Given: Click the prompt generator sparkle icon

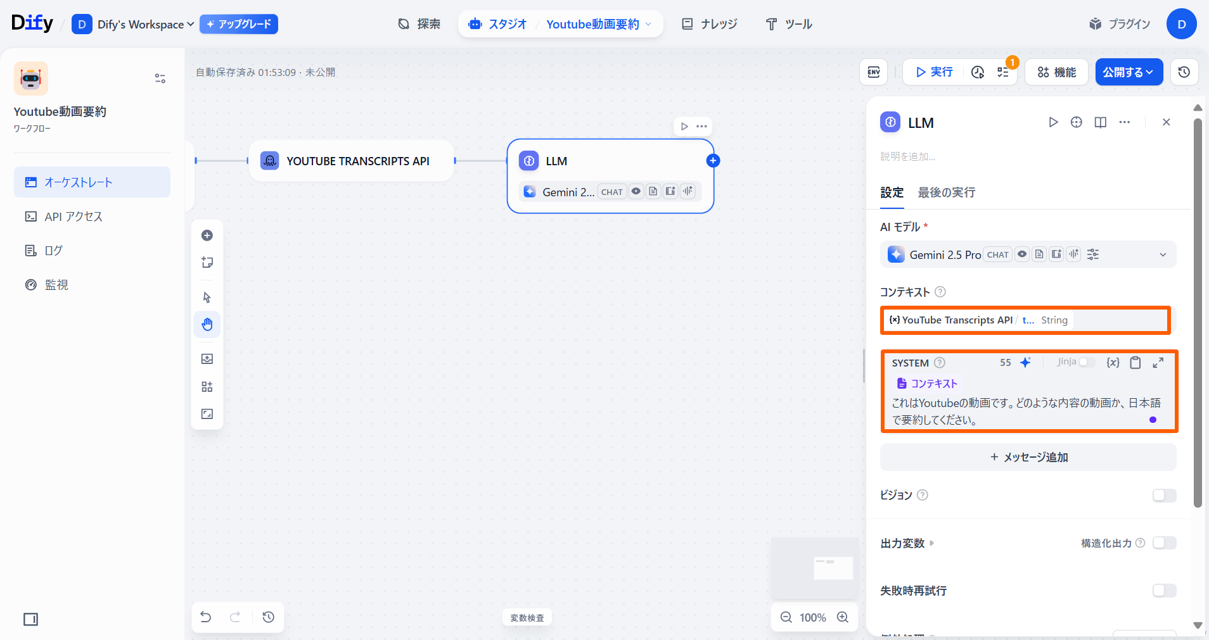Looking at the screenshot, I should coord(1025,363).
